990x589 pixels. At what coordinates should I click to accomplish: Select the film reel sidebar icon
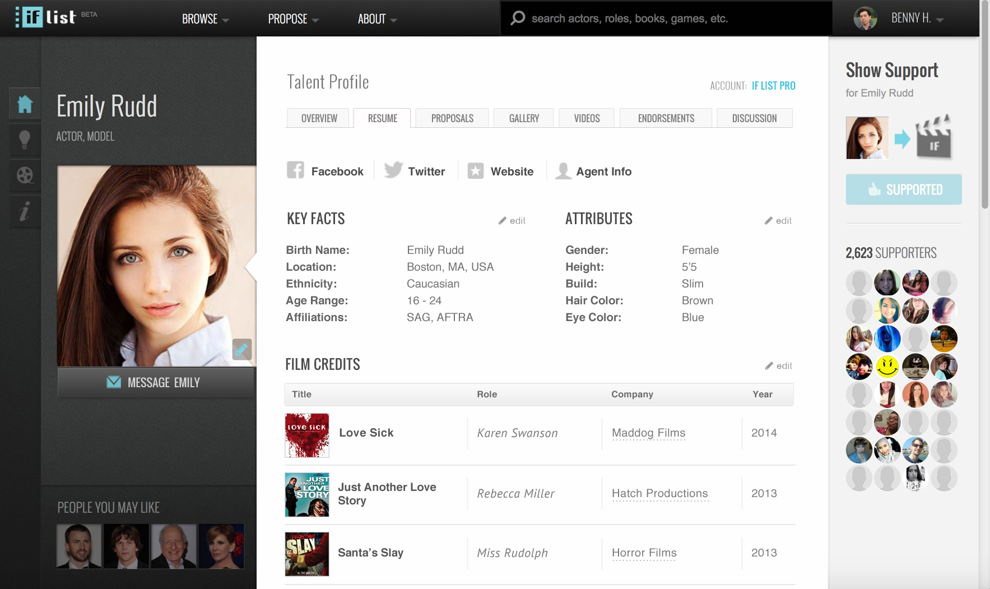(x=25, y=175)
